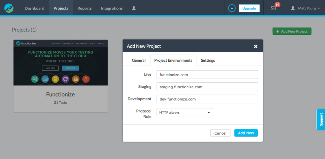The image size is (325, 159).
Task: Open the mail notifications icon
Action: tap(273, 8)
